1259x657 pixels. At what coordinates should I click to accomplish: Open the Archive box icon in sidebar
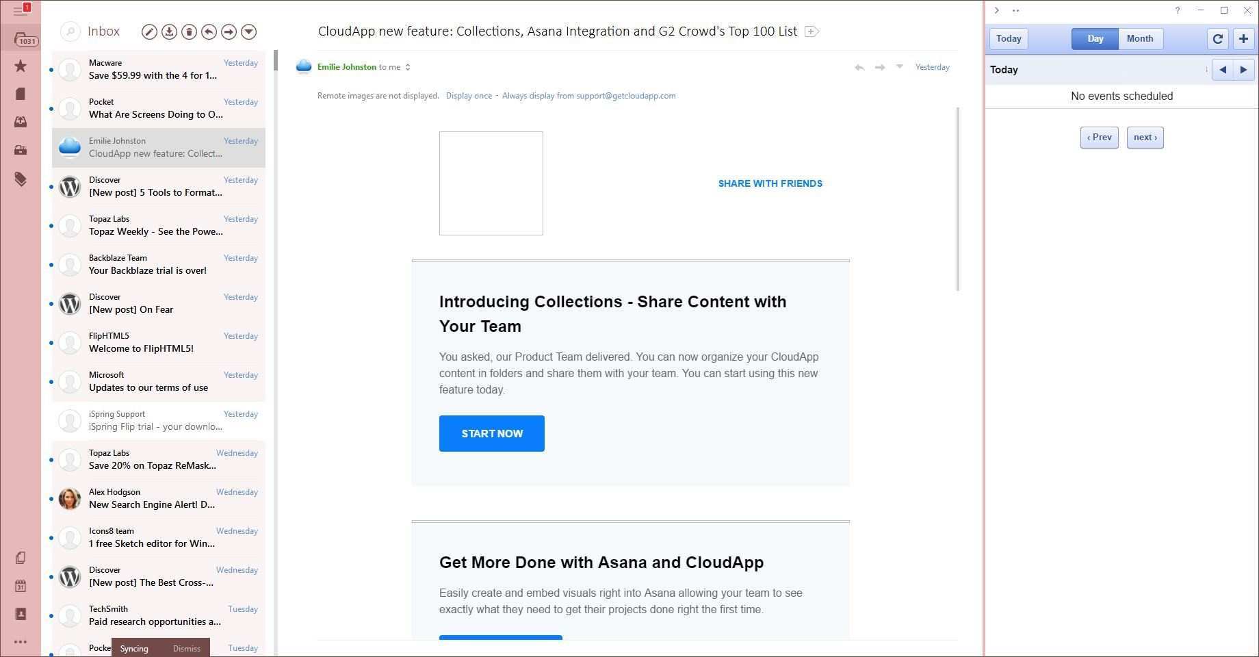(x=21, y=150)
